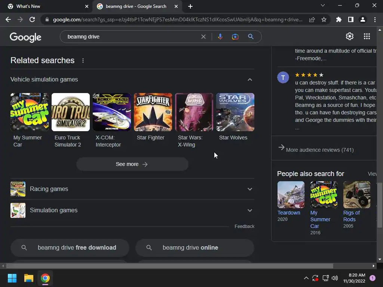The image size is (383, 287).
Task: Open the tab search dropdown
Action: (x=323, y=5)
